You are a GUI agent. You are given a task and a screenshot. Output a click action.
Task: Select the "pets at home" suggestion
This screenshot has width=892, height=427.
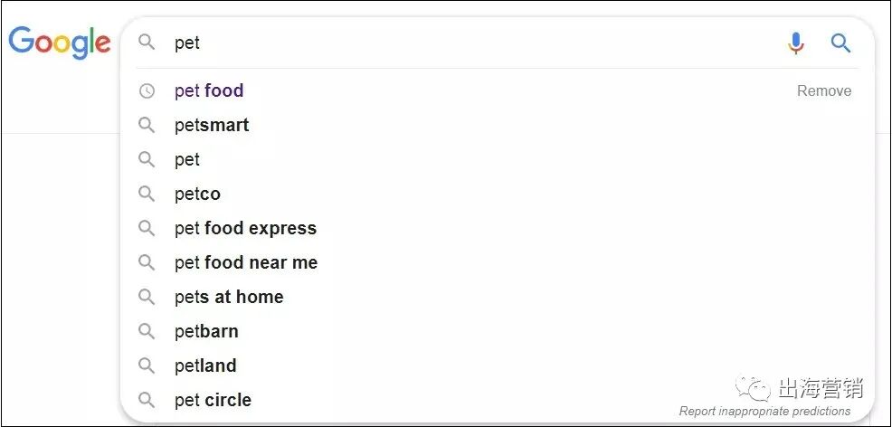(x=229, y=297)
